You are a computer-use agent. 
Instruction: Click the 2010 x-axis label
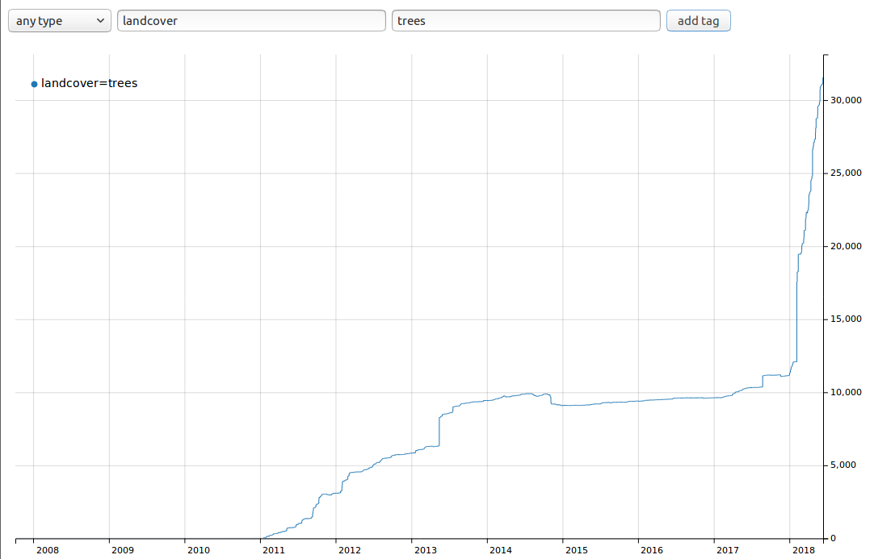(x=199, y=550)
